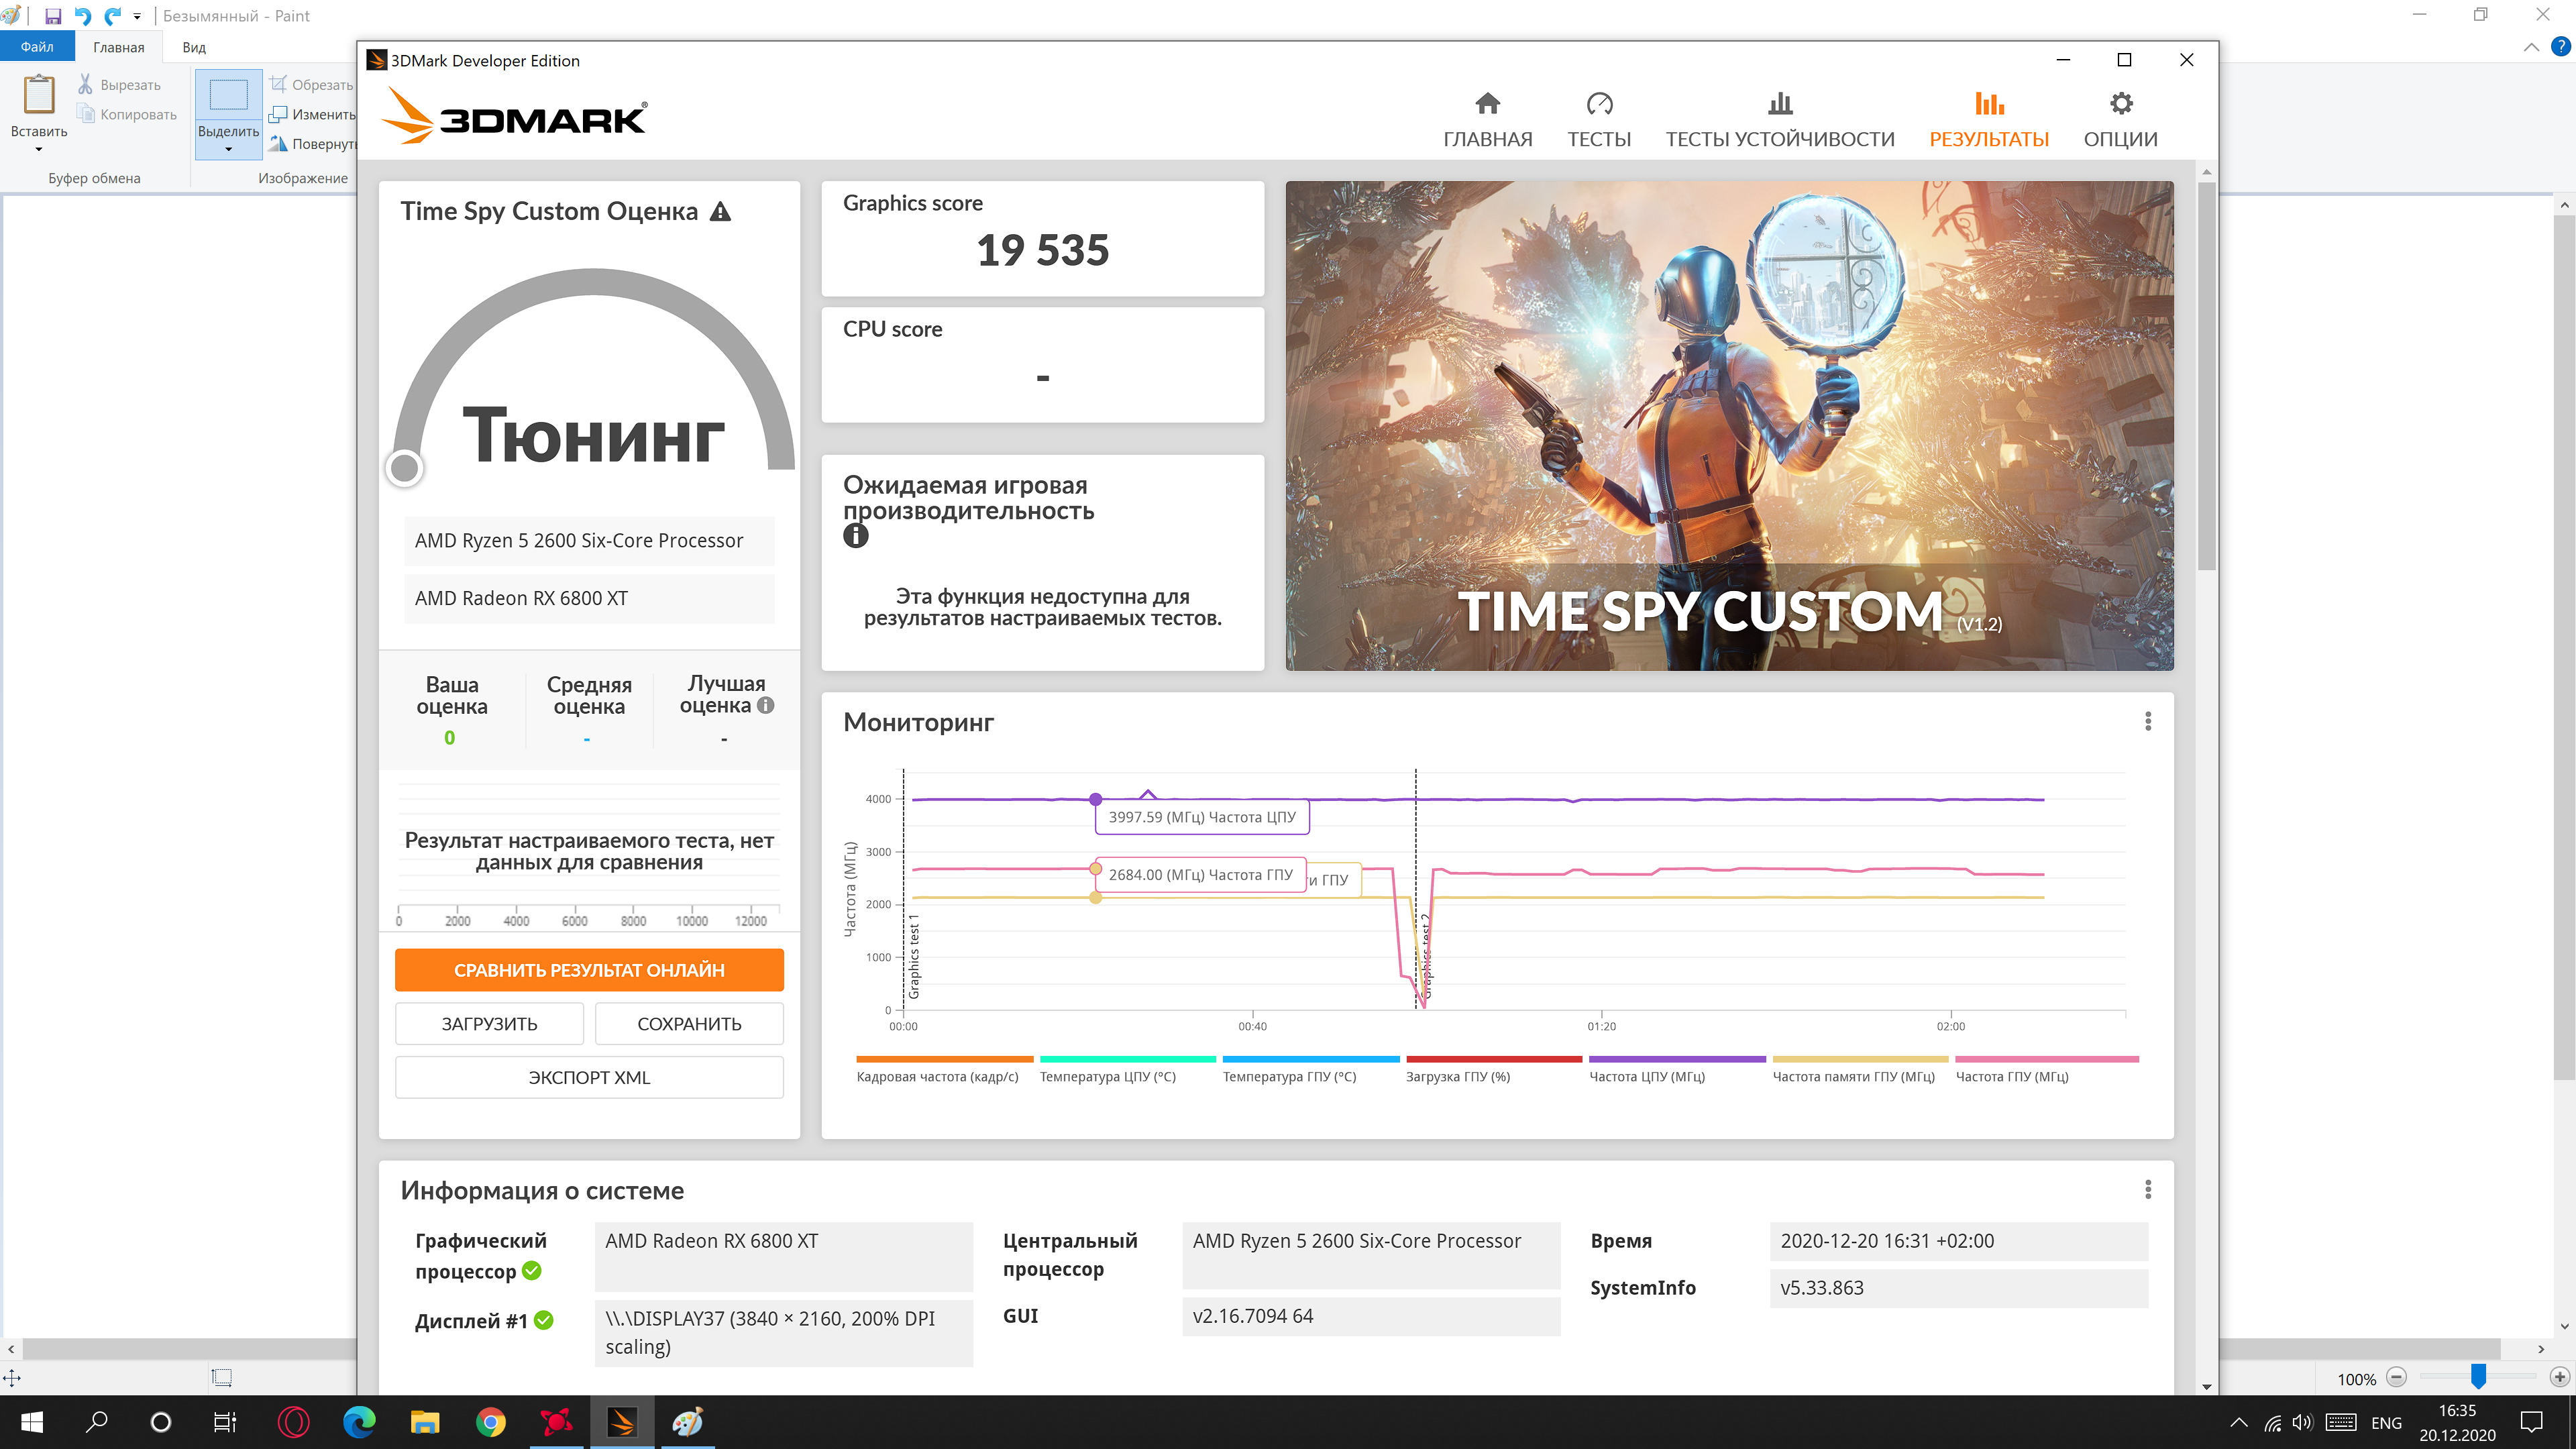This screenshot has height=1449, width=2576.
Task: Open the Файл menu in Paint
Action: point(37,47)
